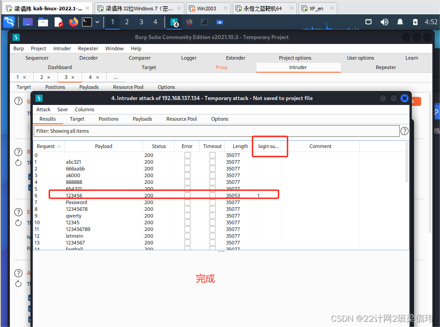440x327 pixels.
Task: Open the Kali dragon applications menu
Action: [x=9, y=22]
